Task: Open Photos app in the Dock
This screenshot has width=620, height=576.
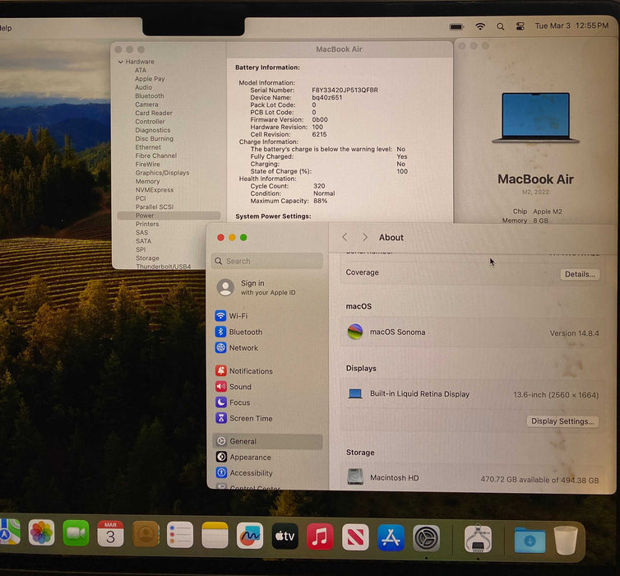Action: point(41,532)
